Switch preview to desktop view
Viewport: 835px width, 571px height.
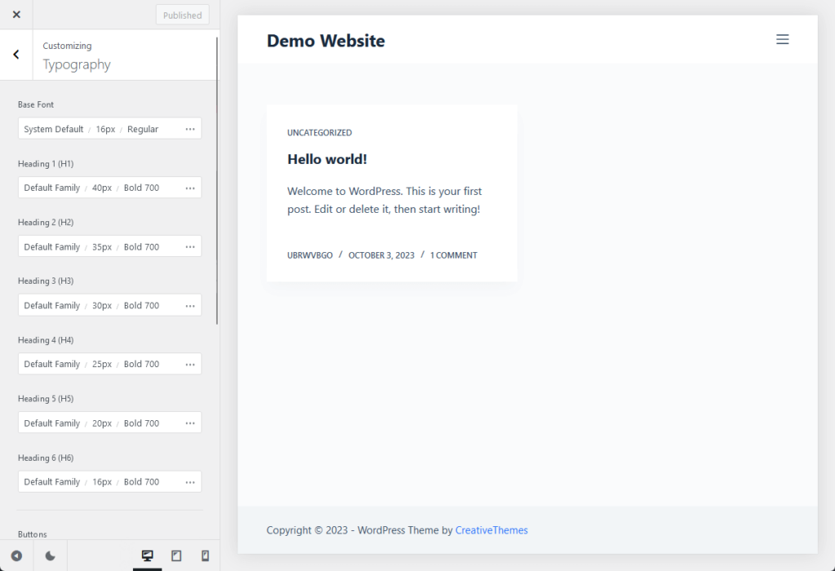coord(148,556)
